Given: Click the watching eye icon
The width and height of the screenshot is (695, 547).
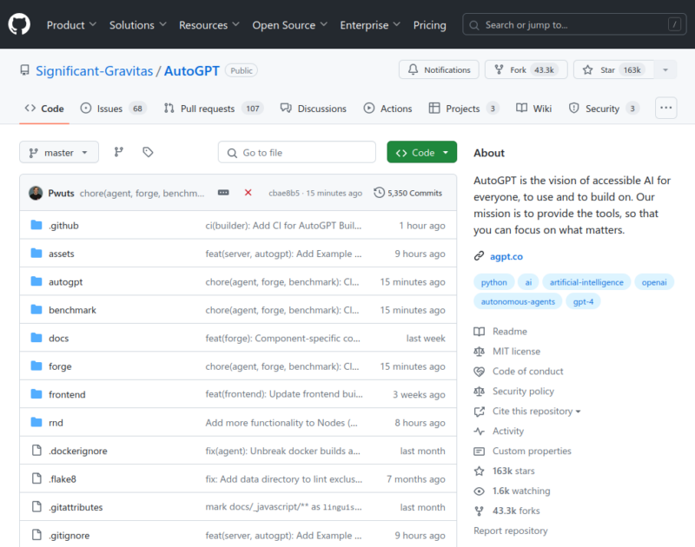Looking at the screenshot, I should [479, 491].
